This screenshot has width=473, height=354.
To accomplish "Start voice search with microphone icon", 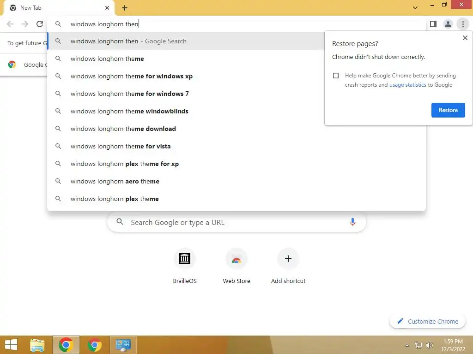I will click(352, 222).
